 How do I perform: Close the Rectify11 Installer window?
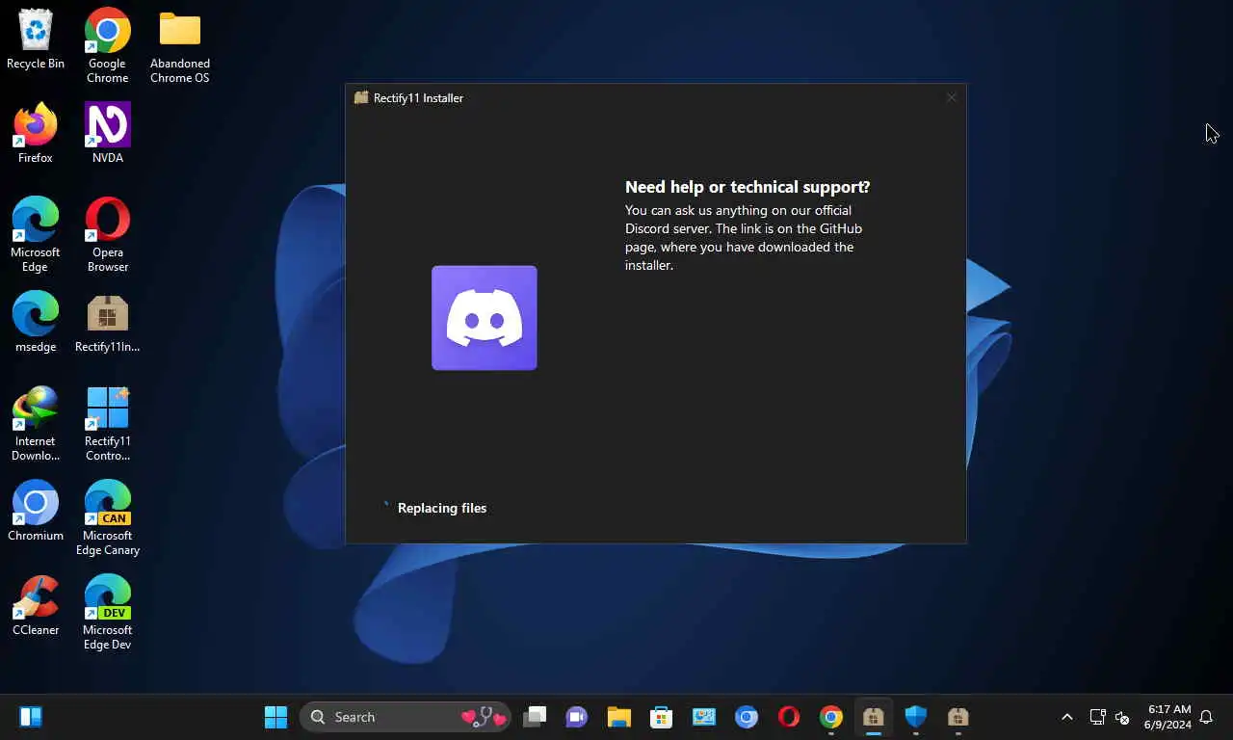951,97
